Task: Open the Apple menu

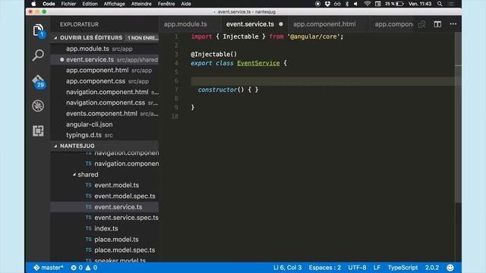Action: click(x=33, y=4)
